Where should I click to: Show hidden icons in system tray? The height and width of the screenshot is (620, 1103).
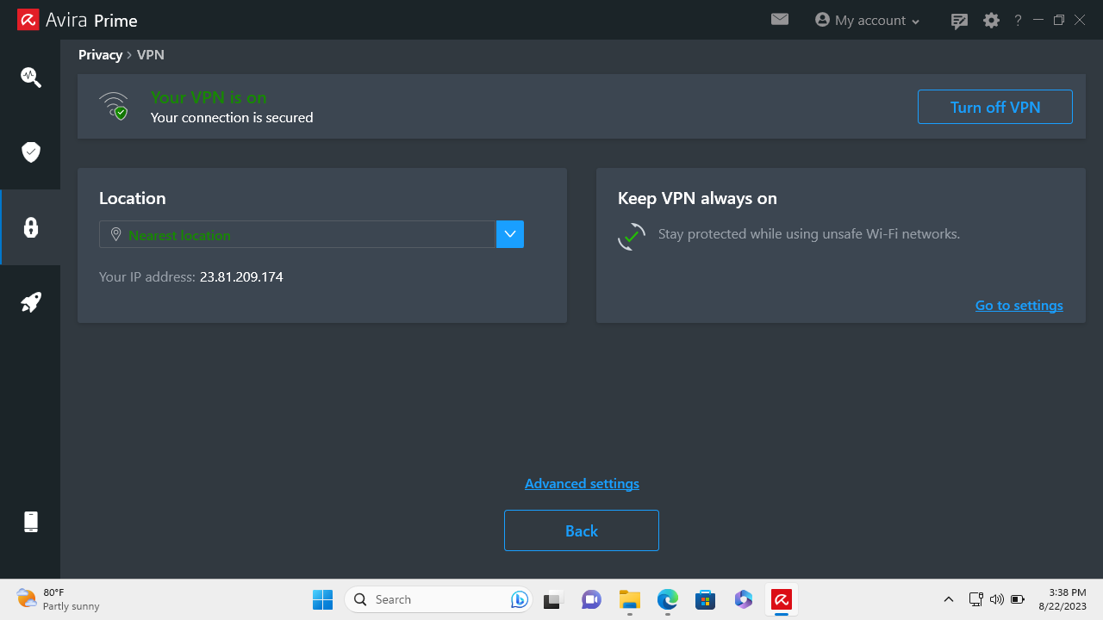pos(949,599)
